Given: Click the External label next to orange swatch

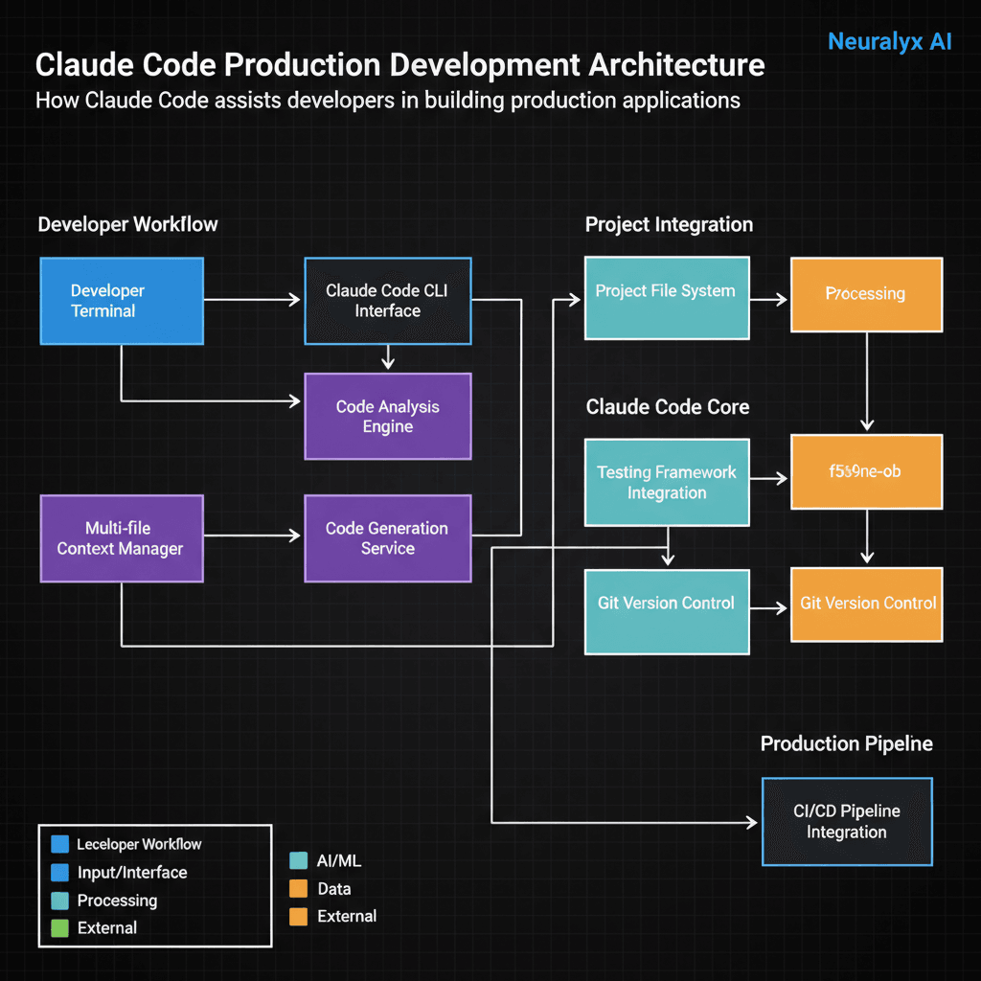Looking at the screenshot, I should click(x=347, y=917).
